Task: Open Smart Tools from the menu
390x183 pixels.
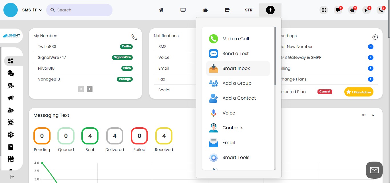Action: (x=238, y=158)
